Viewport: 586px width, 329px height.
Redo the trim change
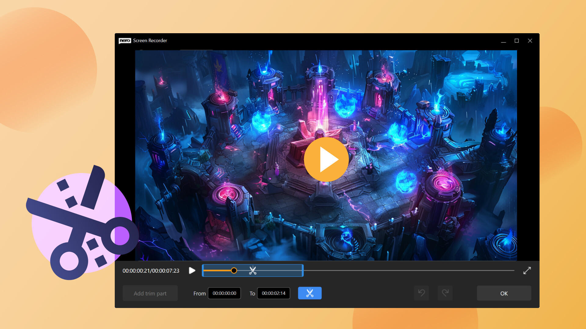445,293
